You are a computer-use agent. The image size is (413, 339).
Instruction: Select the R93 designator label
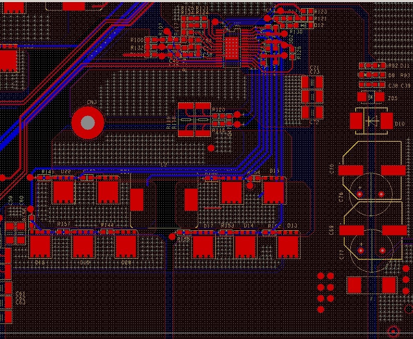click(405, 76)
